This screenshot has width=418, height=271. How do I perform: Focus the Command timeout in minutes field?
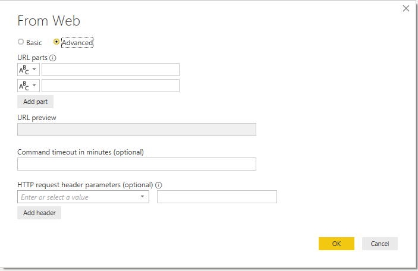click(x=137, y=164)
